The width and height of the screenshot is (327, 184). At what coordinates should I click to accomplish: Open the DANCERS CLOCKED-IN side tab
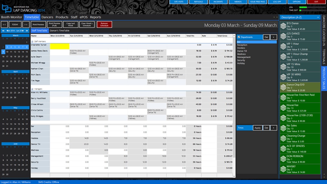(x=324, y=31)
